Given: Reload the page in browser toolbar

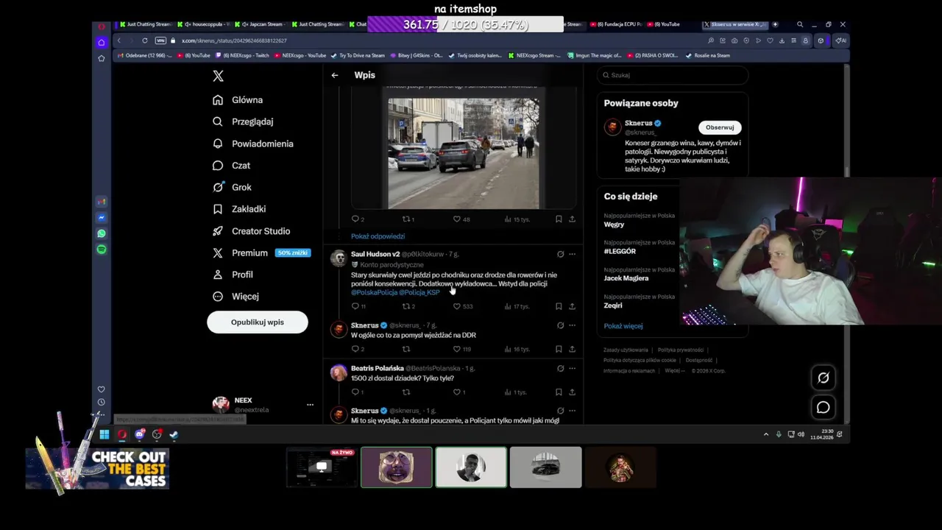Looking at the screenshot, I should pos(145,40).
